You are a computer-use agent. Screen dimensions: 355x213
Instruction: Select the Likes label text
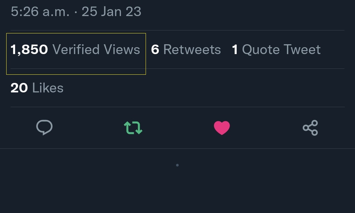(48, 88)
